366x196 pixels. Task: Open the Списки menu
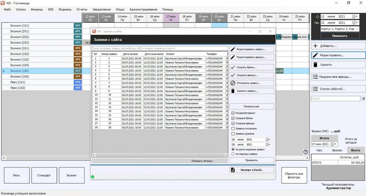click(21, 10)
